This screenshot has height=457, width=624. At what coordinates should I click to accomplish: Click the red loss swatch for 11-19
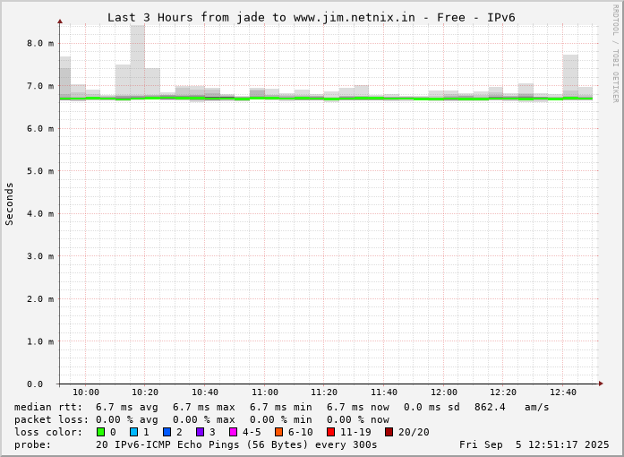(x=330, y=432)
